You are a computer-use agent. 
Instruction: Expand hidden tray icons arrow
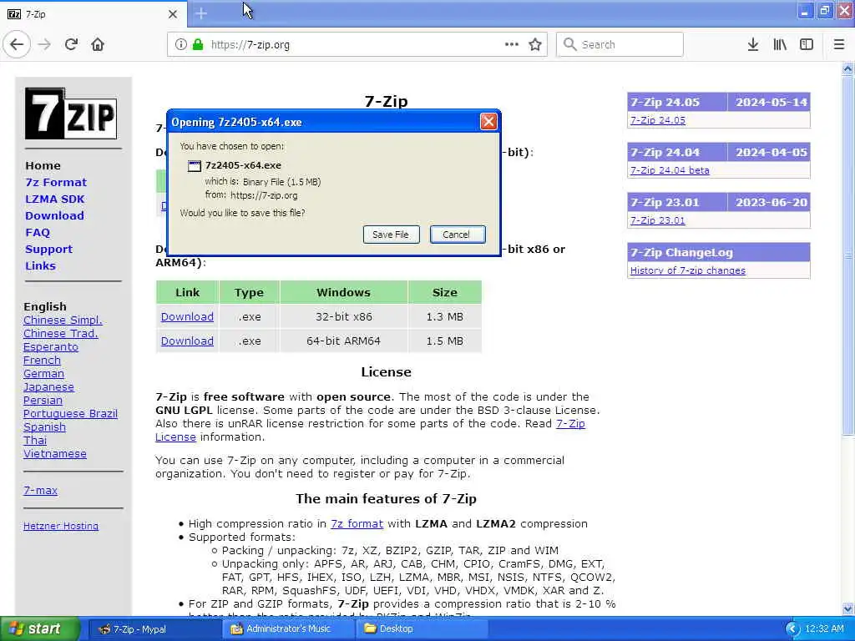(x=792, y=629)
